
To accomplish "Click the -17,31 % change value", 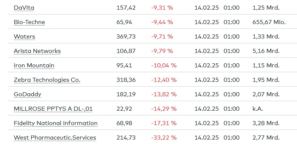I will [164, 123].
